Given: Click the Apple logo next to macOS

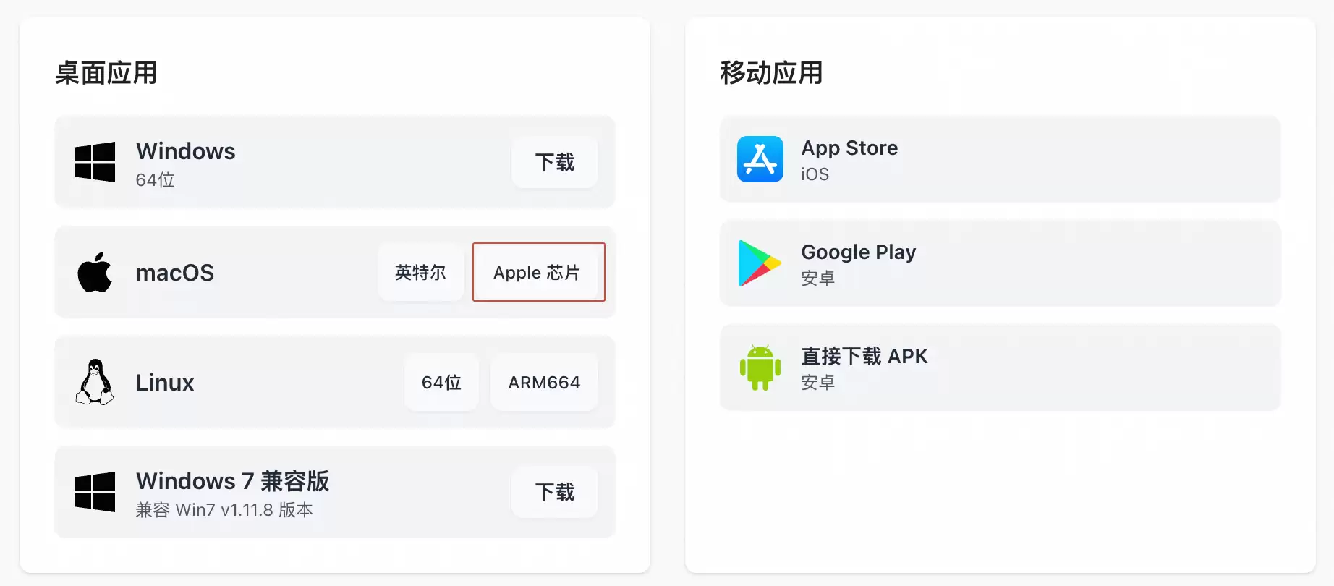Looking at the screenshot, I should click(95, 272).
